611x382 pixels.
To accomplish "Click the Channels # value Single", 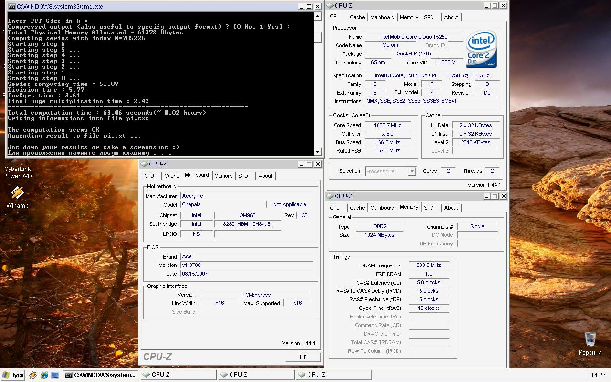I will tap(477, 226).
